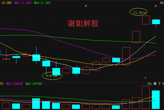The height and width of the screenshot is (110, 164).
Task: Click the rightmost cyan volume bar
Action: pyautogui.click(x=156, y=100)
